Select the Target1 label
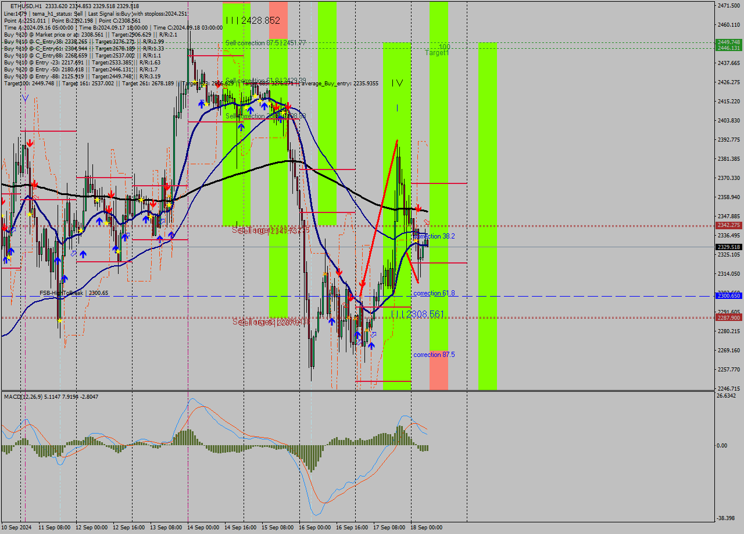Image resolution: width=744 pixels, height=534 pixels. [x=437, y=53]
